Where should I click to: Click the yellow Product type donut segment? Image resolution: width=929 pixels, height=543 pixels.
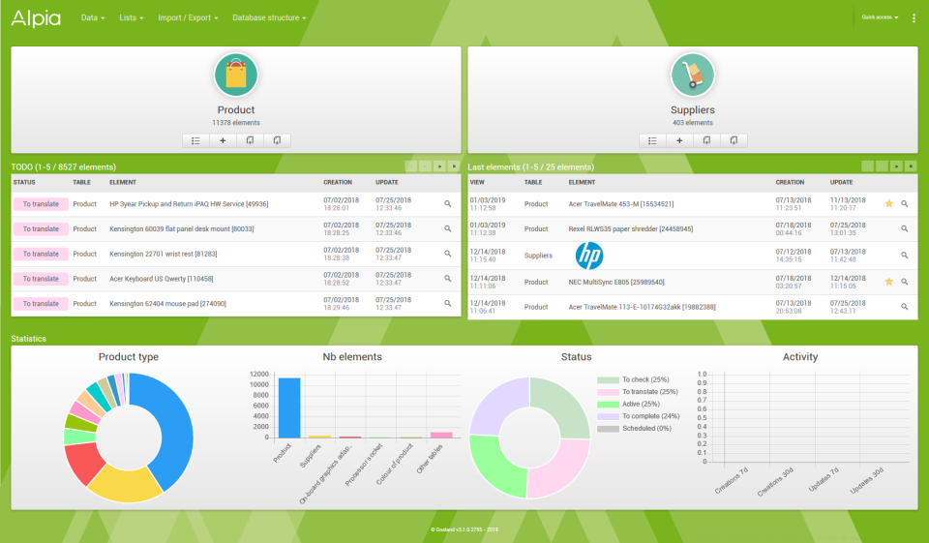[x=126, y=484]
